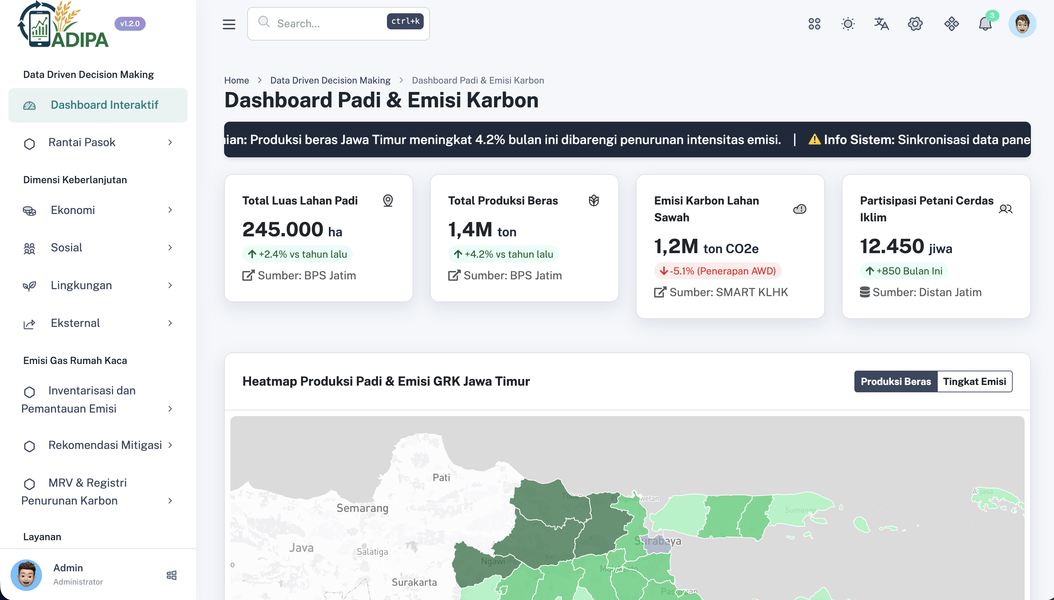
Task: Click the Eksternal share icon
Action: (x=29, y=324)
